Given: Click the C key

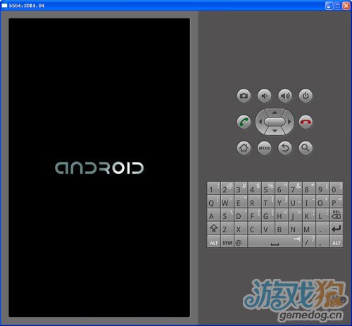Looking at the screenshot, I should (x=254, y=228).
